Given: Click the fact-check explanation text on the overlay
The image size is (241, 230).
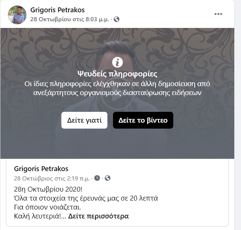Looking at the screenshot, I should point(118,88).
